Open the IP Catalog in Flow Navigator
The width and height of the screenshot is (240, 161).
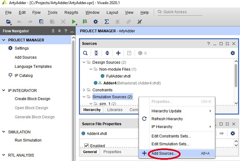pyautogui.click(x=24, y=76)
